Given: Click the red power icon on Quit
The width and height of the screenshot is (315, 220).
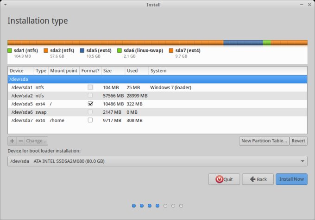Looking at the screenshot, I should click(x=219, y=179).
